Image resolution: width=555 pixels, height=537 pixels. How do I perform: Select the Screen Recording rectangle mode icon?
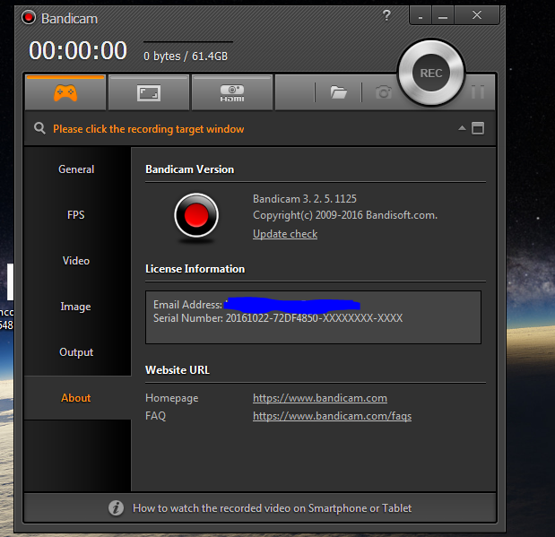(x=149, y=92)
